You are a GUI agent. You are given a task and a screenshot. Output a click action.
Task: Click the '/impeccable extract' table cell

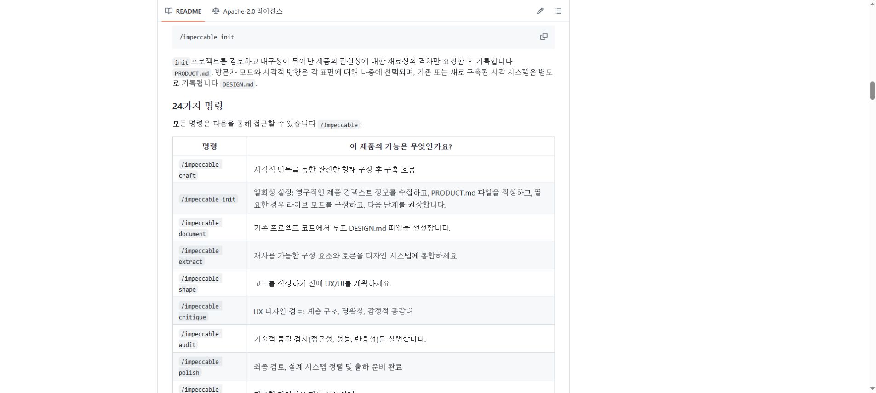[x=210, y=256]
